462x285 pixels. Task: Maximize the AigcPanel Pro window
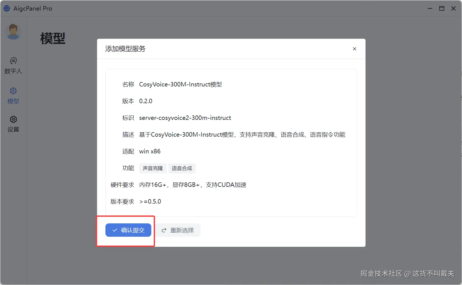pos(442,8)
